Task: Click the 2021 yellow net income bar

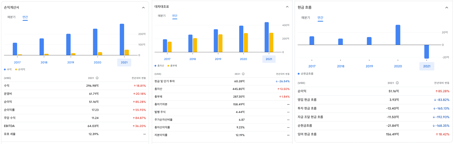Action: coord(127,52)
